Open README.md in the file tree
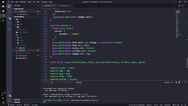 (x=23, y=58)
